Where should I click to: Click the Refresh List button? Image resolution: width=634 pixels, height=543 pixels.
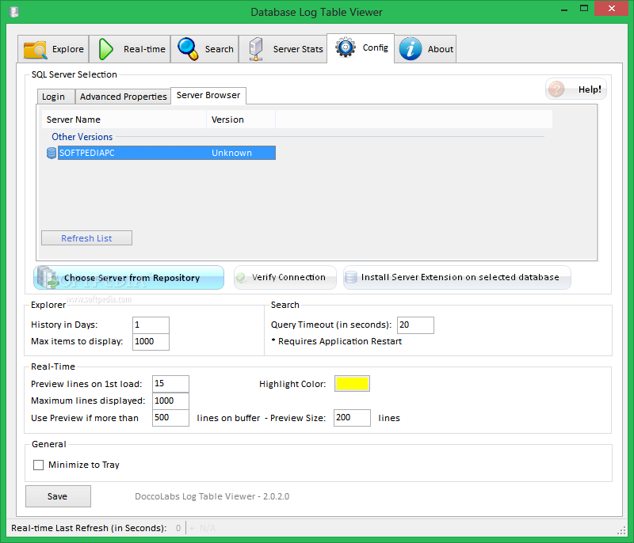pyautogui.click(x=86, y=238)
